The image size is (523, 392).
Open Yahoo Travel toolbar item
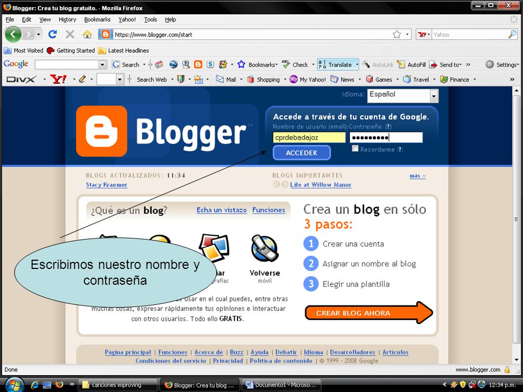coord(416,79)
